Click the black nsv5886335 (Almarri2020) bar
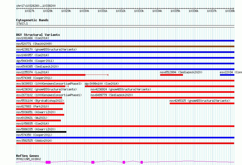Screen dimensions: 242x165 pyautogui.click(x=41, y=132)
